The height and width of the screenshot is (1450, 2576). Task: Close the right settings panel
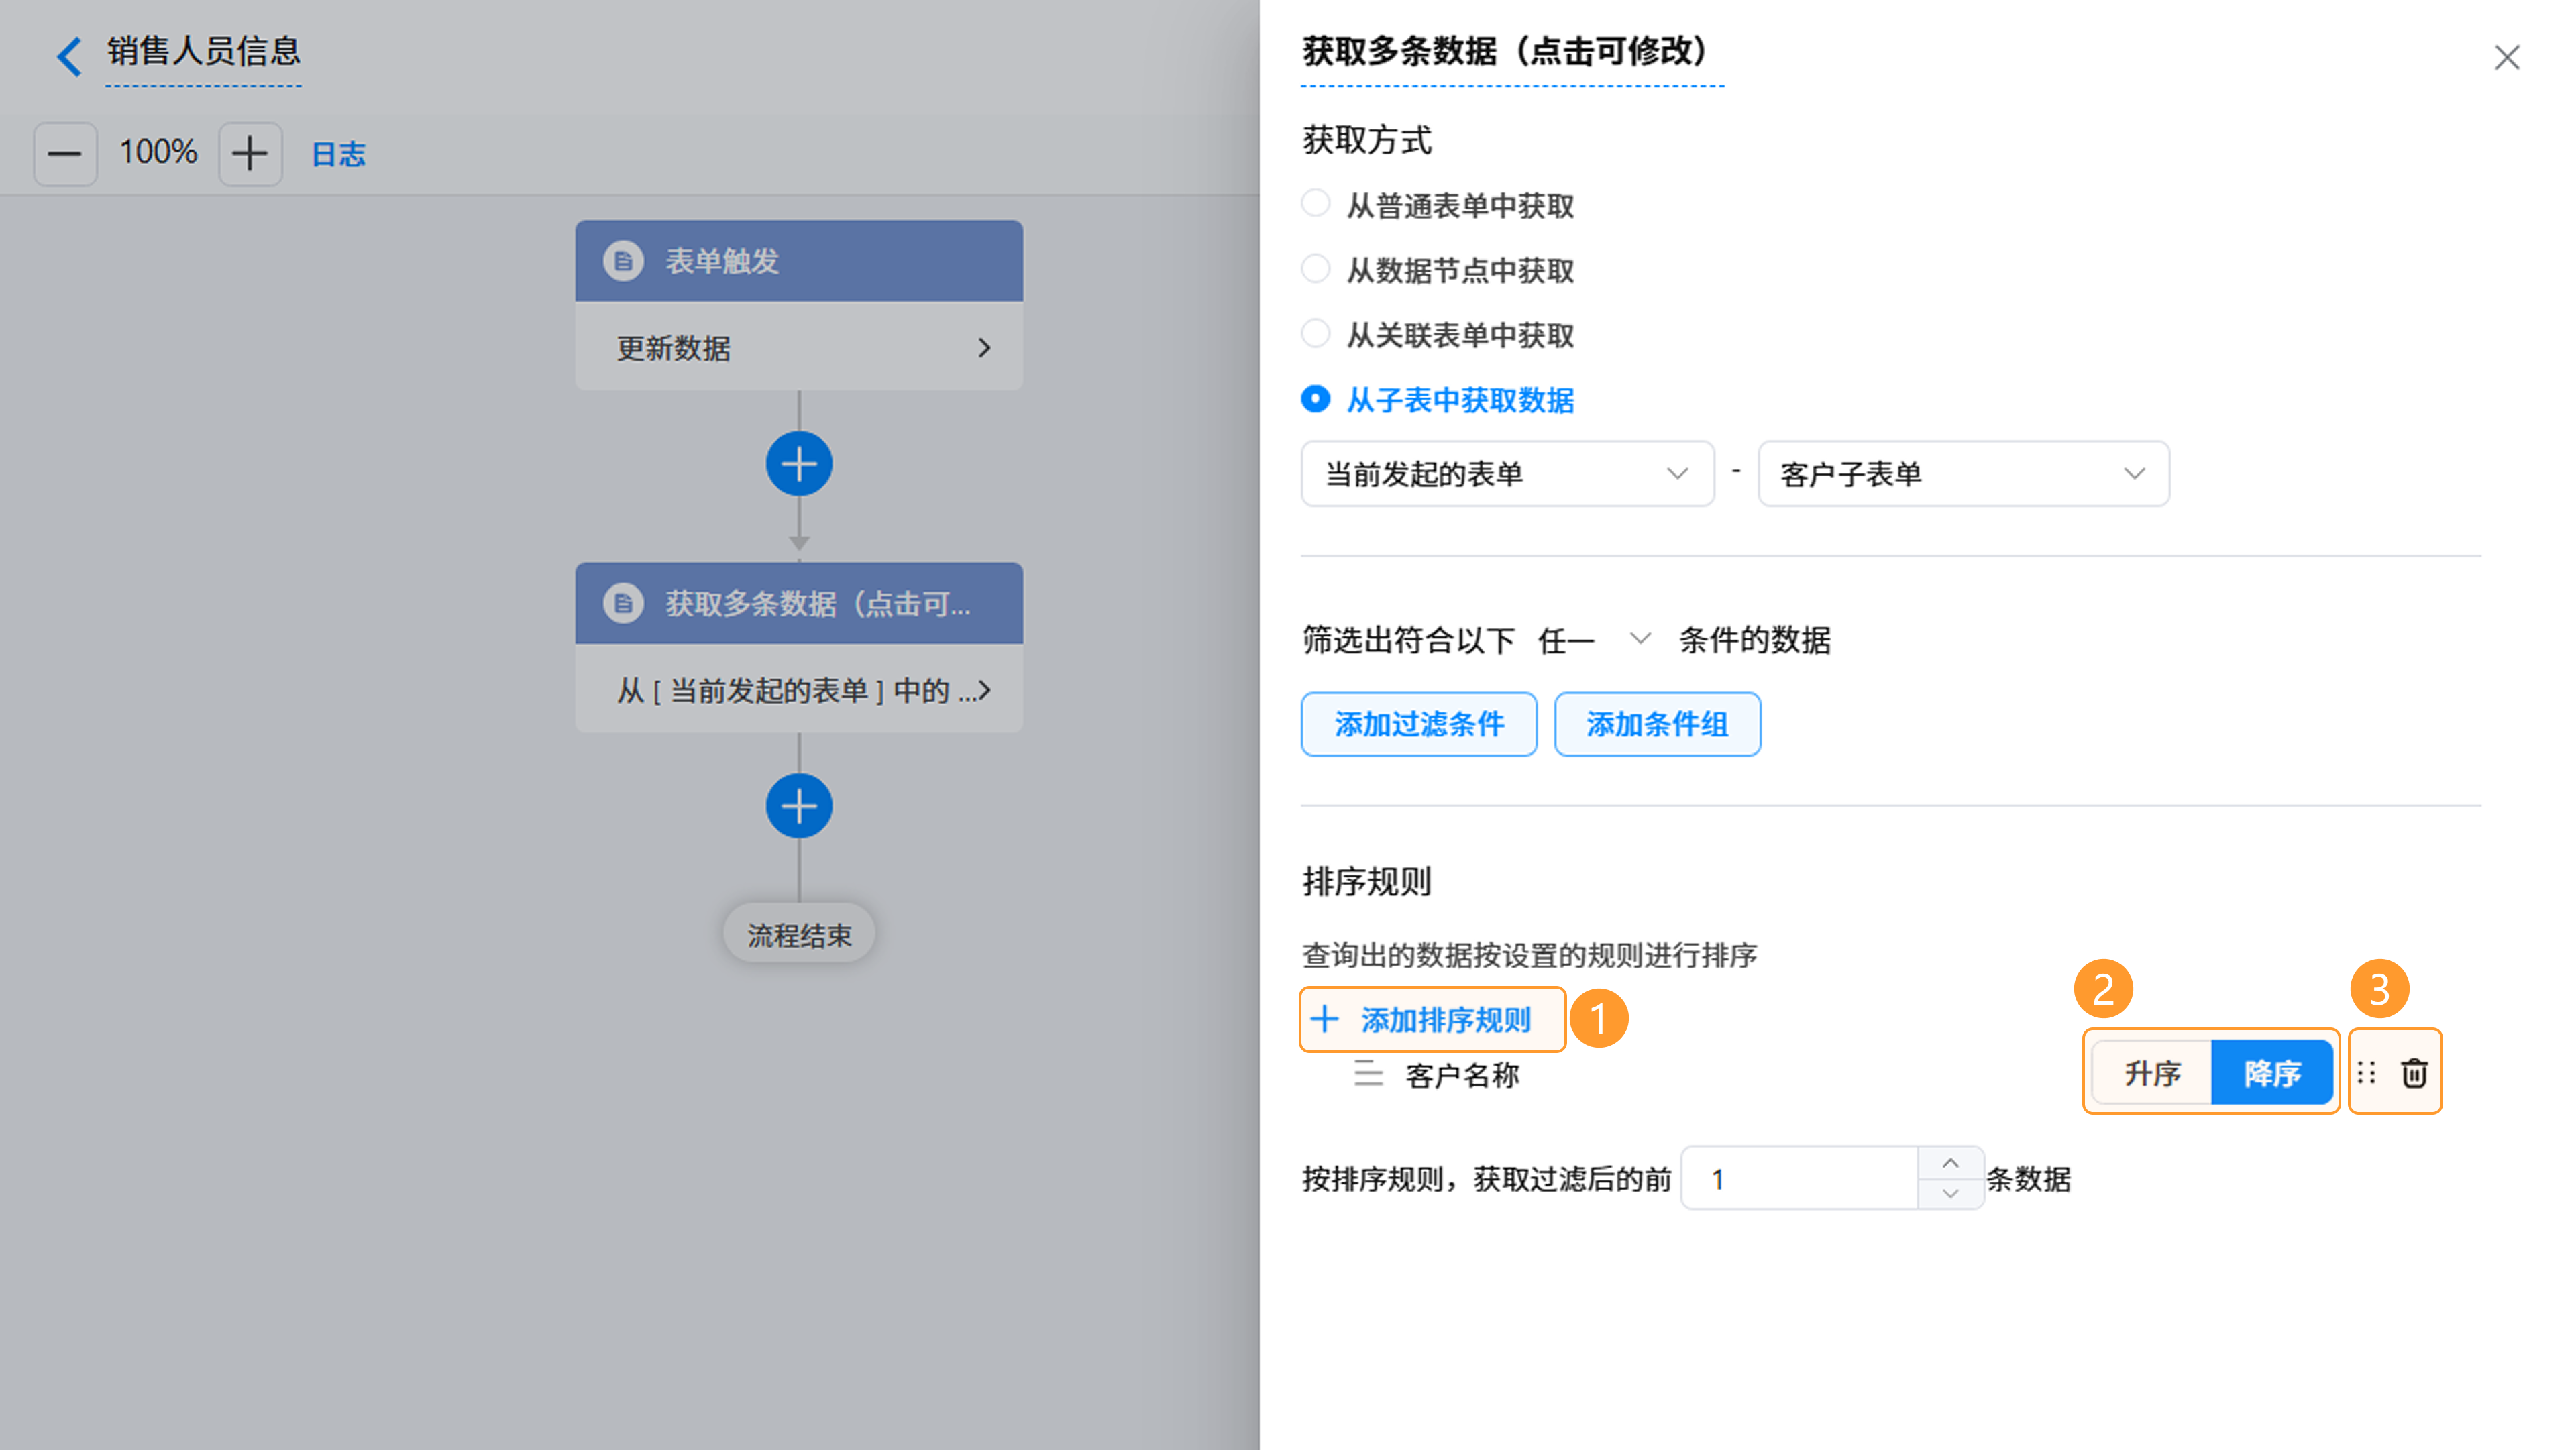point(2507,57)
